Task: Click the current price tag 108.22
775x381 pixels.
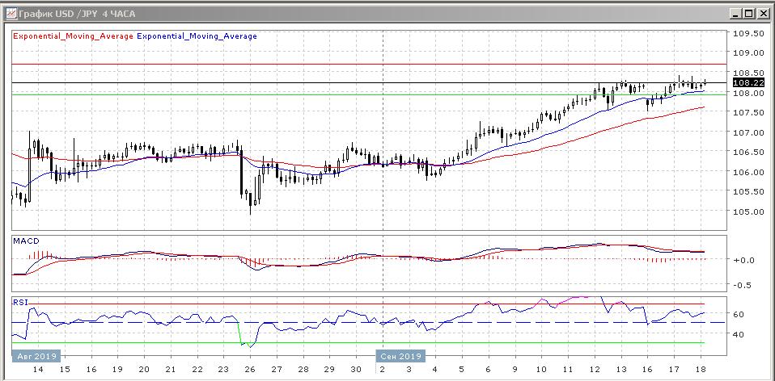Action: coord(749,83)
